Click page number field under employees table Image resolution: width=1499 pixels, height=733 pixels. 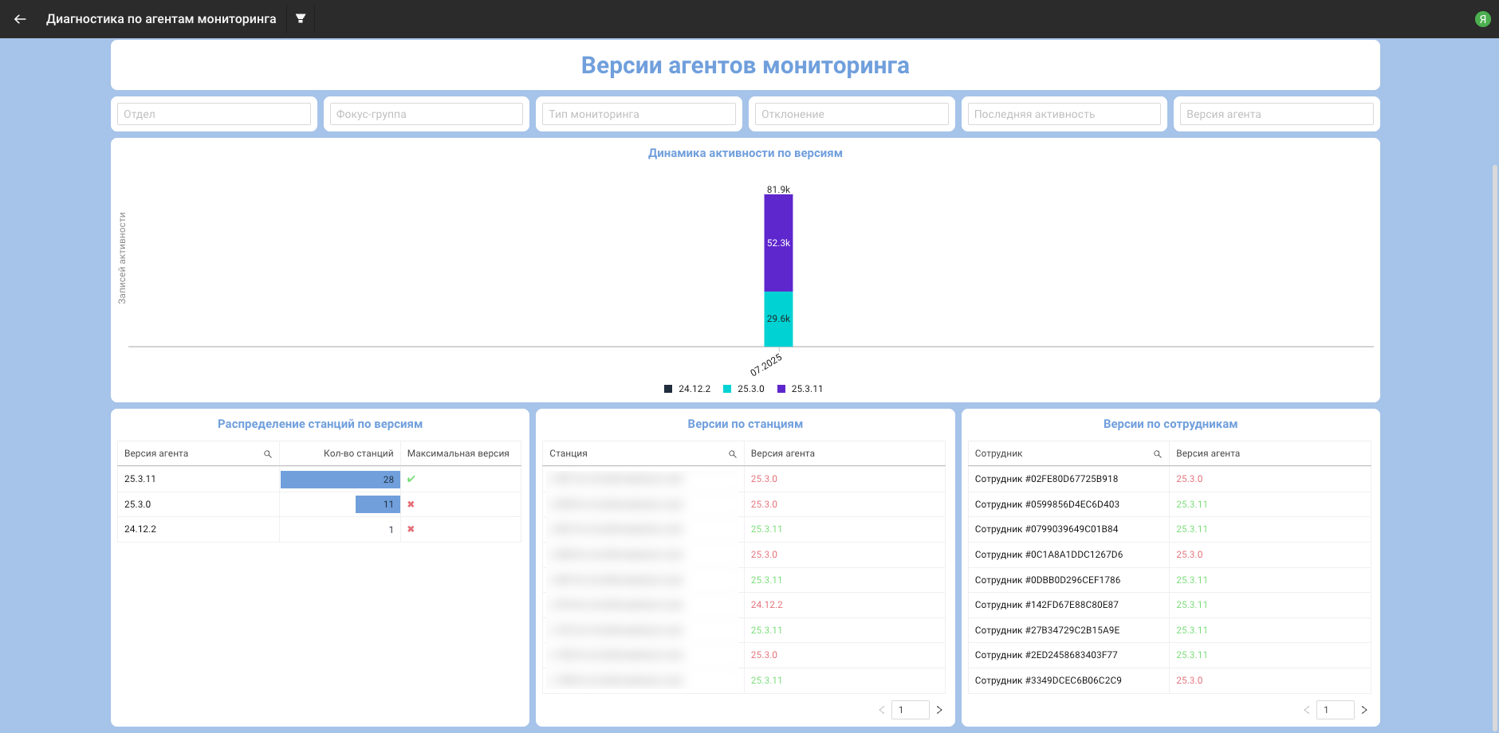1334,710
